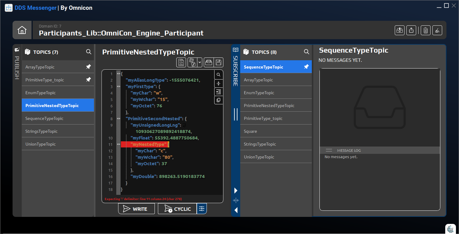Unpin PrimitiveType_topic from the publish panel
The height and width of the screenshot is (234, 459).
[88, 80]
